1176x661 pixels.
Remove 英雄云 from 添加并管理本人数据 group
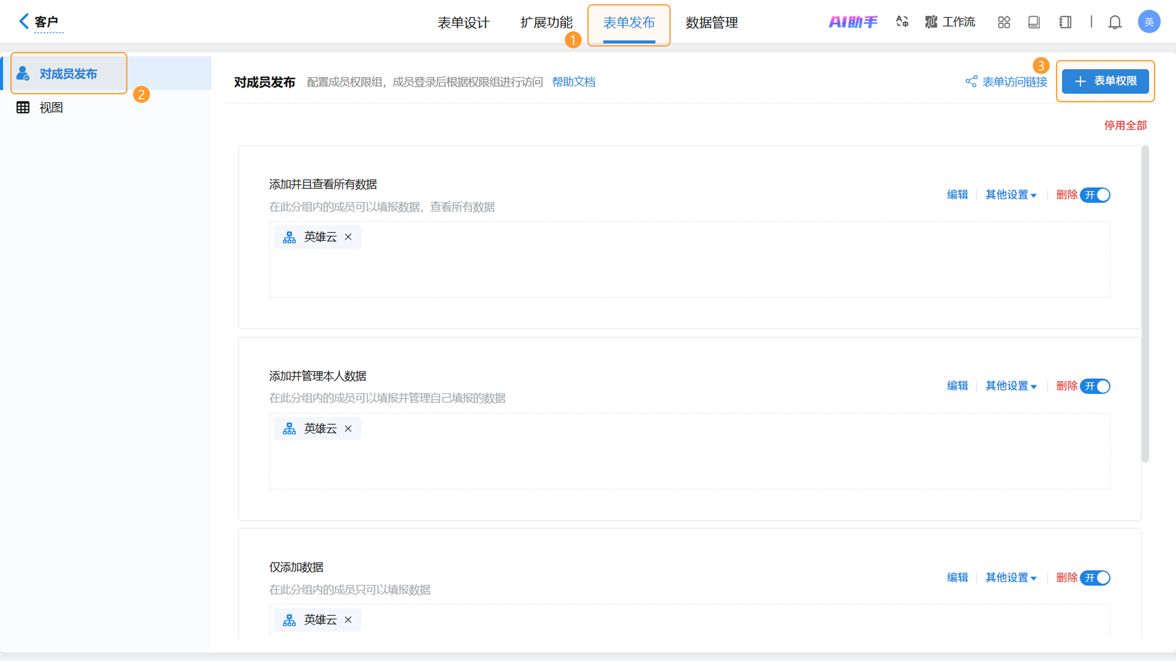point(348,429)
